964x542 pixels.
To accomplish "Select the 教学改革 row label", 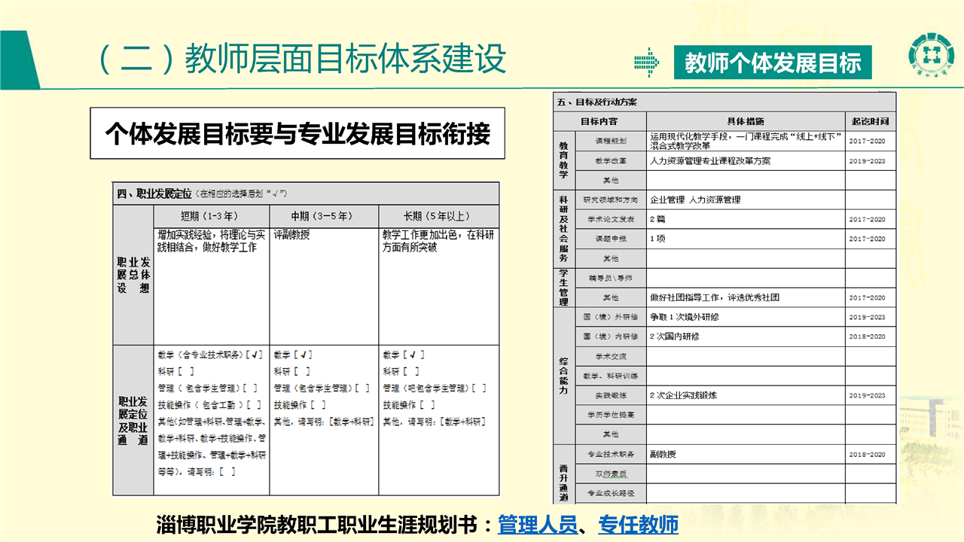I will pyautogui.click(x=611, y=160).
